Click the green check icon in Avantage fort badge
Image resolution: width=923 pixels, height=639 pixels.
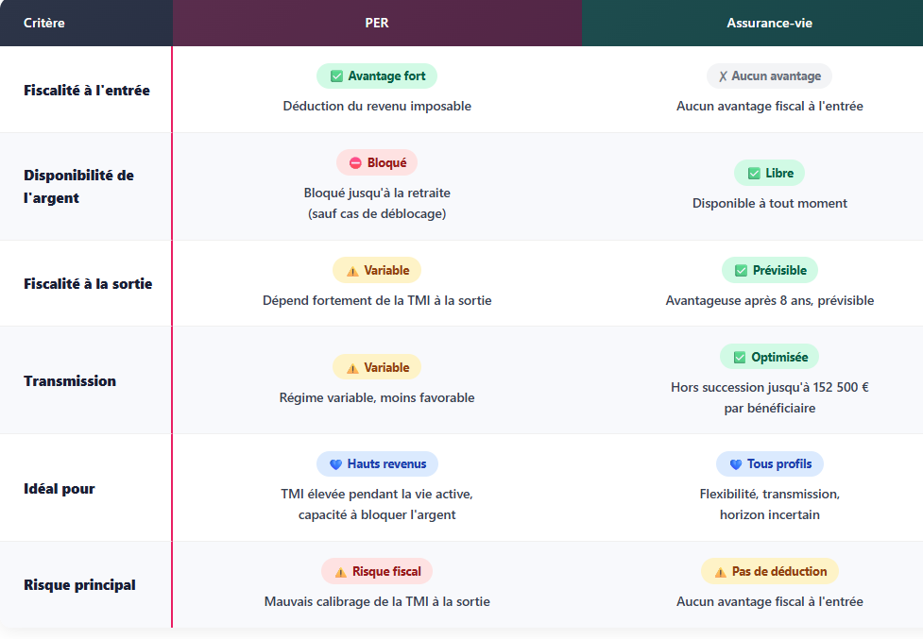coord(336,76)
